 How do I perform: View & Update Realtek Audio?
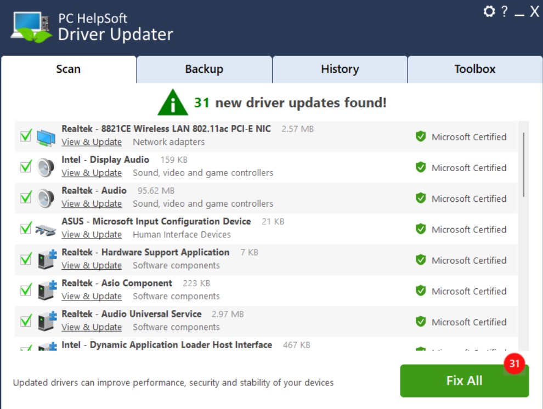[x=92, y=204]
